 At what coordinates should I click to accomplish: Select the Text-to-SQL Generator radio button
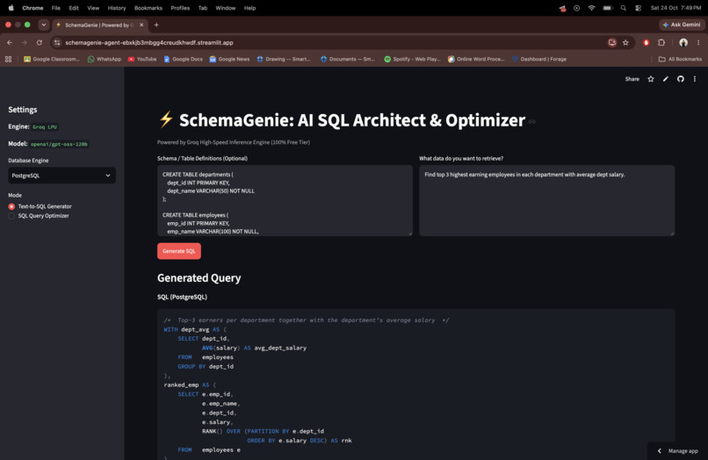[11, 206]
